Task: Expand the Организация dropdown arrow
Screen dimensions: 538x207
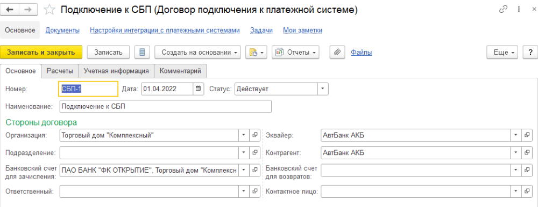Action: click(244, 135)
